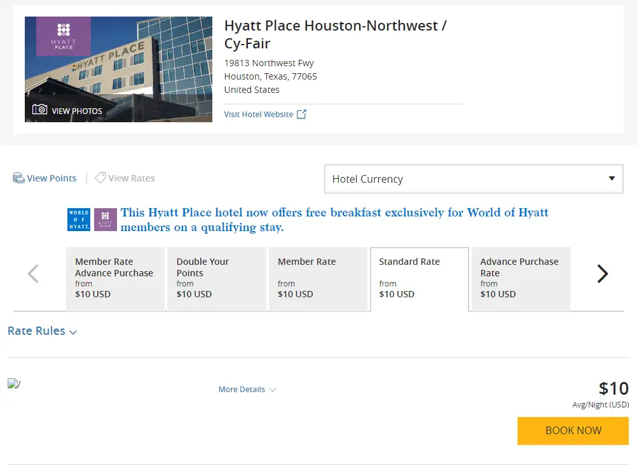The height and width of the screenshot is (466, 637).
Task: Open the Hotel Currency dropdown
Action: point(473,179)
